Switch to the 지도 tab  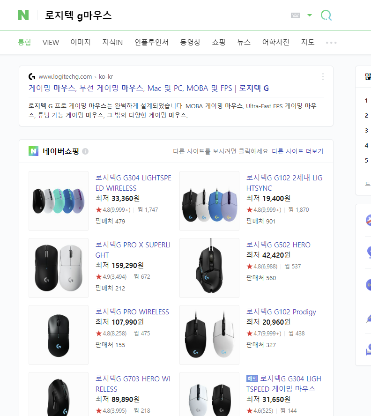[308, 42]
